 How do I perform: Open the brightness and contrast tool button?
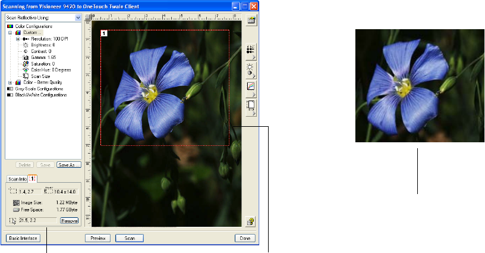251,70
